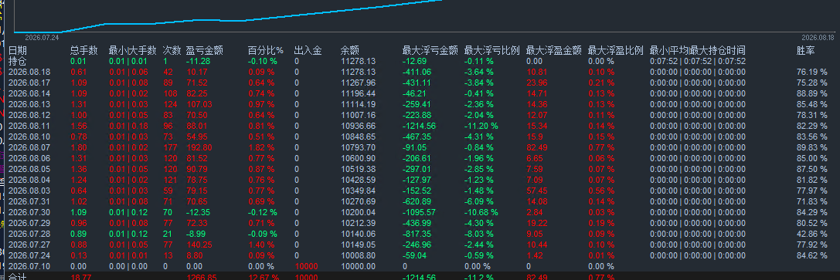Click the 百分比% column header
The width and height of the screenshot is (840, 280).
tap(265, 50)
